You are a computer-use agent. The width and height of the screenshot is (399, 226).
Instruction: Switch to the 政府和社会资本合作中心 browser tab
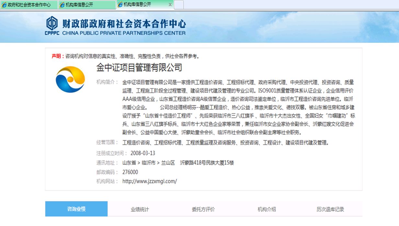[x=29, y=5]
